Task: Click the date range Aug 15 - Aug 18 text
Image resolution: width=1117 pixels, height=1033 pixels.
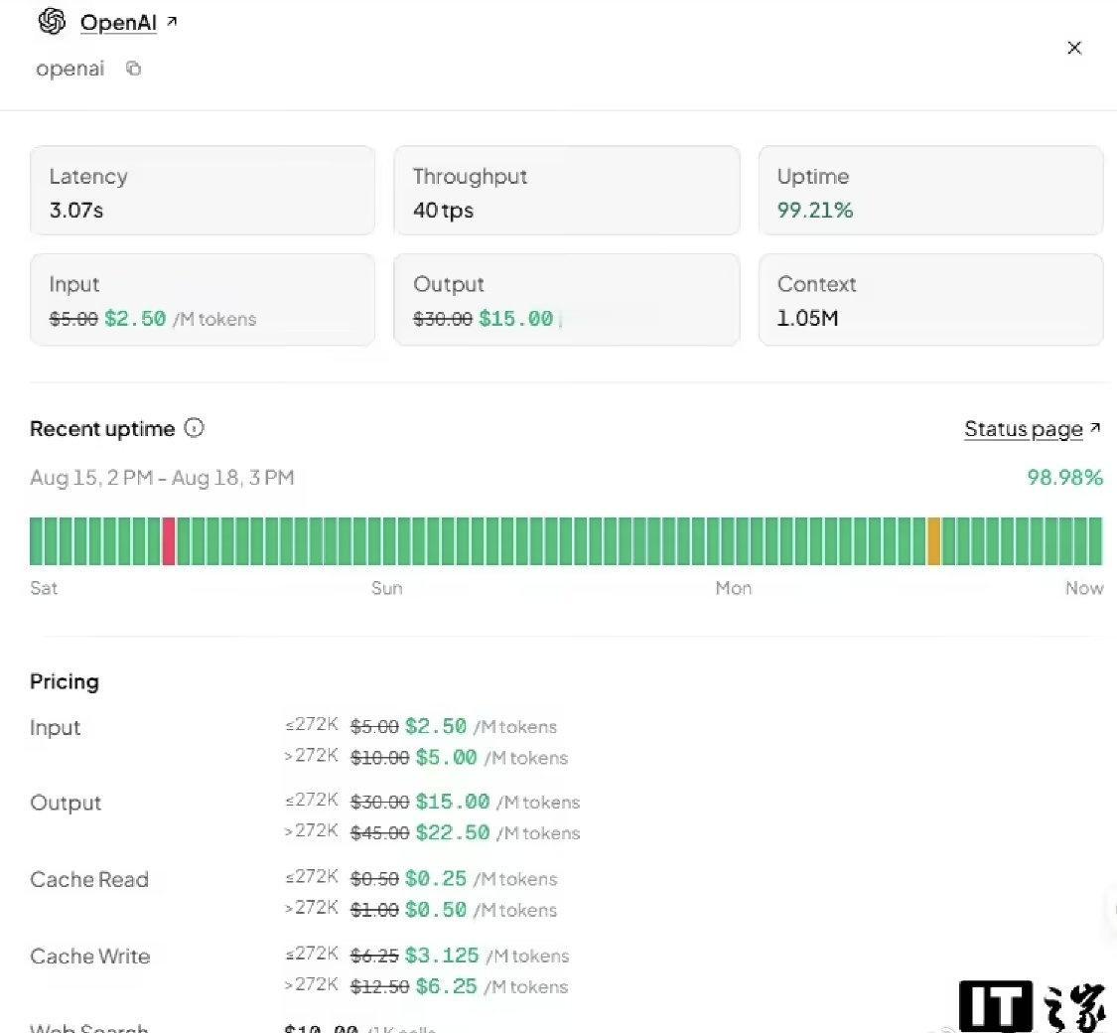Action: click(x=162, y=478)
